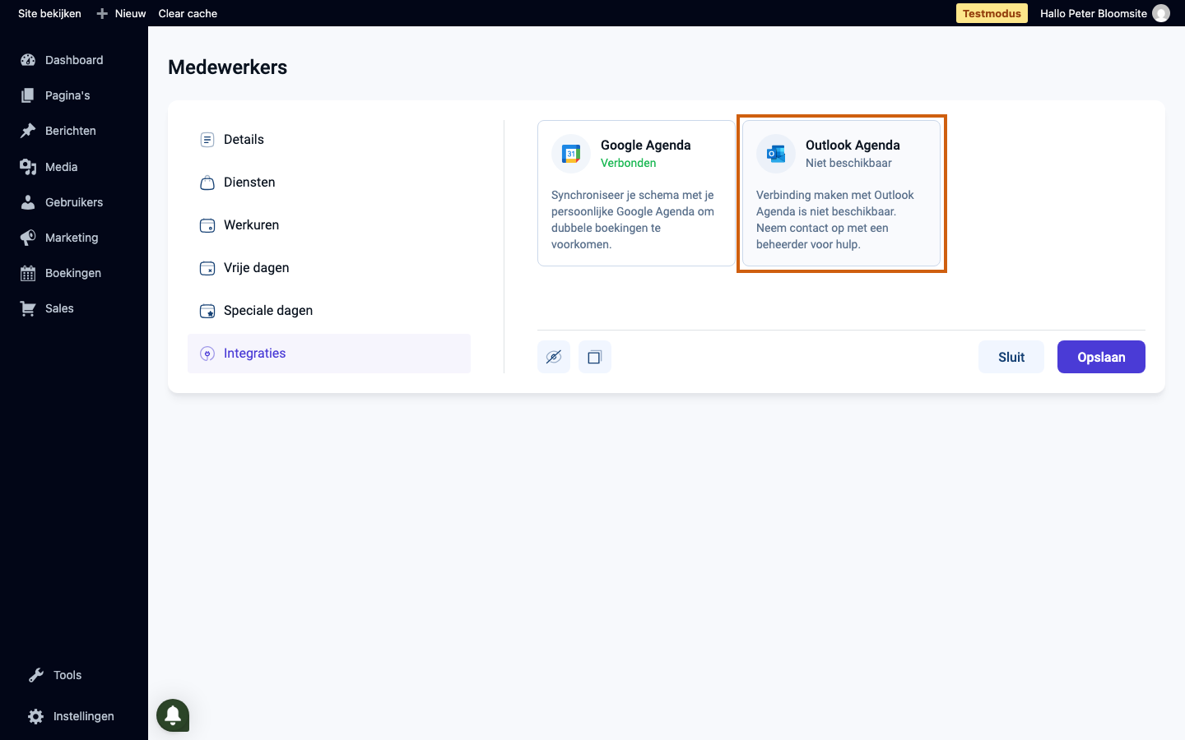Open Dashboard from the sidebar
Image resolution: width=1185 pixels, height=740 pixels.
(x=74, y=60)
